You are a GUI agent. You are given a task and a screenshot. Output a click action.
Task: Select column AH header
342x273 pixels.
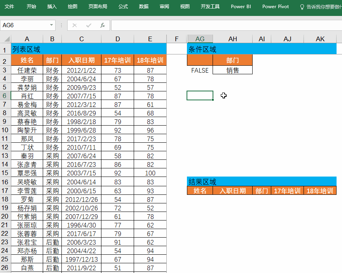[232, 39]
